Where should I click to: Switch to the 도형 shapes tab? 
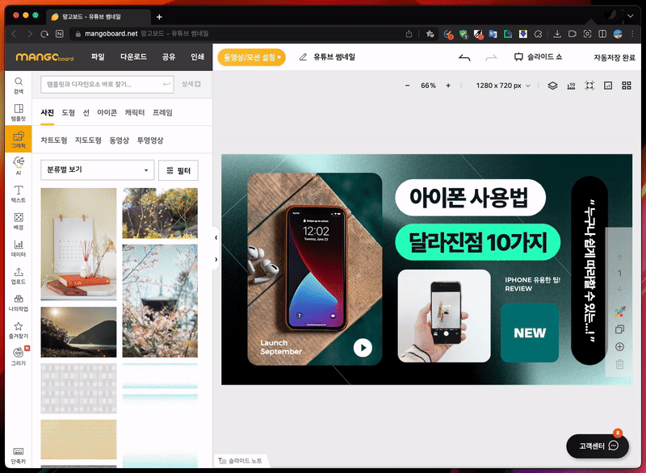coord(69,113)
